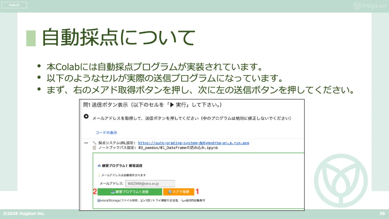Screen dimensions: 389x219
Task: Select the label 採点システムURL設定:
Action: [x=117, y=143]
